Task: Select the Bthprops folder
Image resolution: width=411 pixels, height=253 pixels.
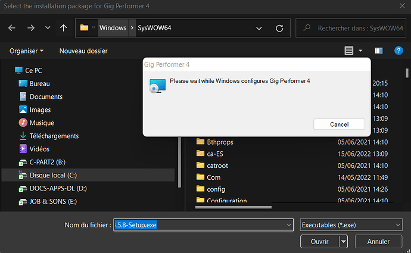Action: point(220,142)
